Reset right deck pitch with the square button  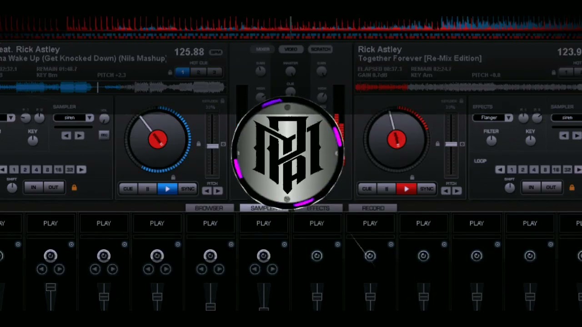462,144
